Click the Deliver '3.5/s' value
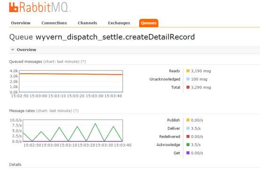 pyautogui.click(x=196, y=128)
